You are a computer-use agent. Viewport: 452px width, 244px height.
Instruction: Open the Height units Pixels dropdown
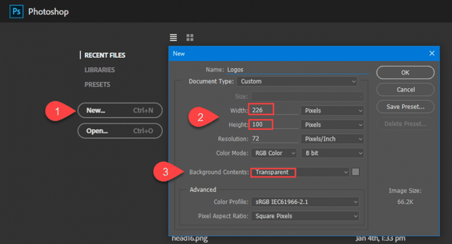click(x=332, y=125)
